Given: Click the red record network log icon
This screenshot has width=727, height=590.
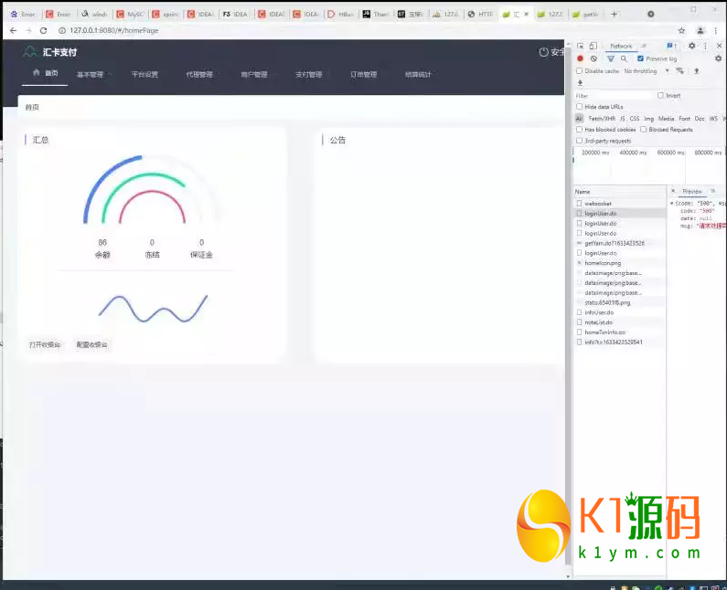Looking at the screenshot, I should [580, 58].
